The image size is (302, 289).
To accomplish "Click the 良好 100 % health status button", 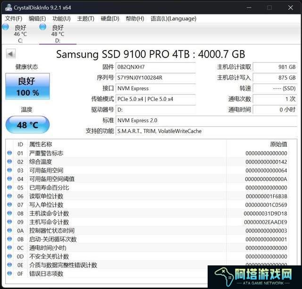I will pos(27,86).
